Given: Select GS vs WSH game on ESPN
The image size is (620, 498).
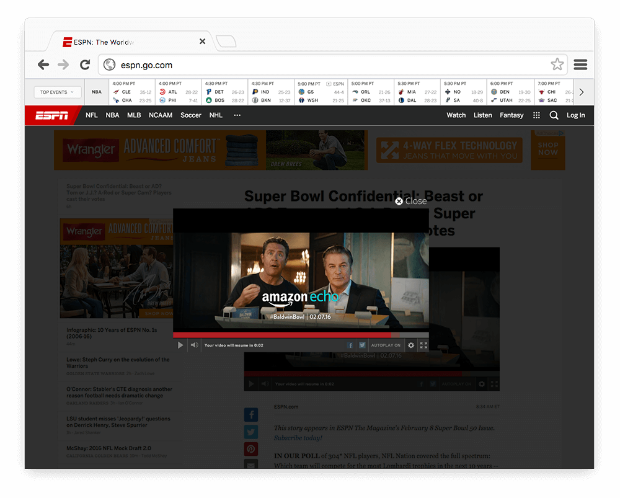Looking at the screenshot, I should (x=321, y=92).
